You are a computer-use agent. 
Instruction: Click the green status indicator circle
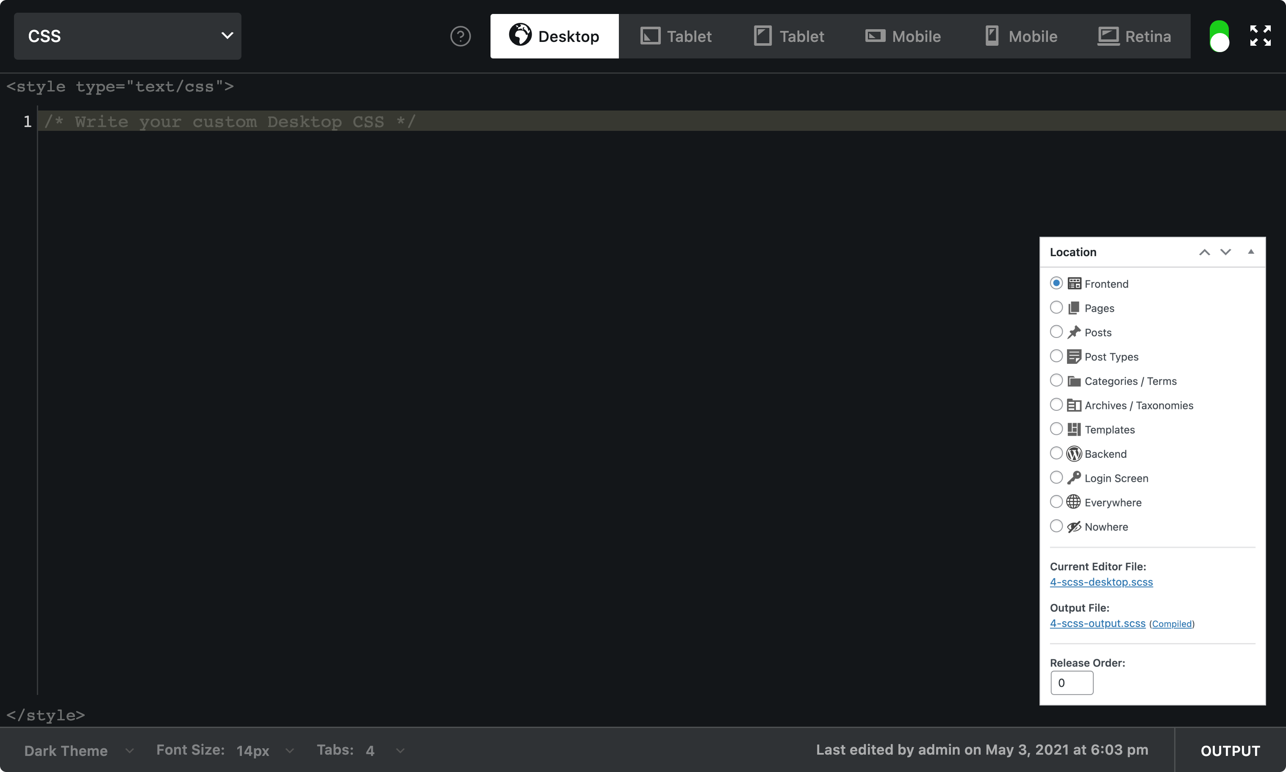(1220, 36)
